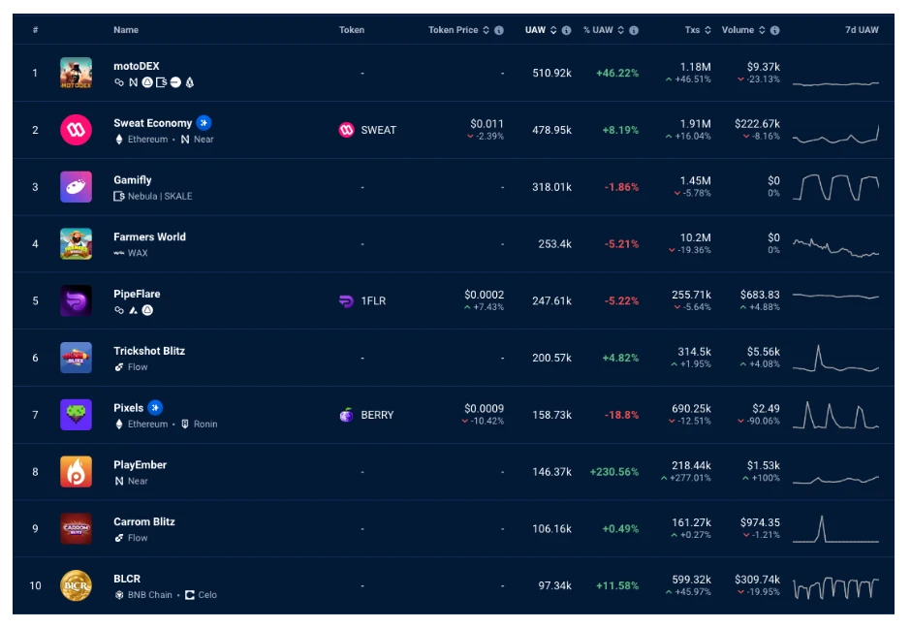Click the BNB Chain icon under BLCR

coord(119,595)
